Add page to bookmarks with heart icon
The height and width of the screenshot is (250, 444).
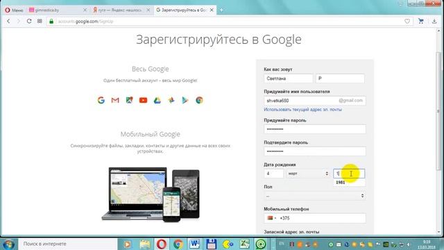(407, 22)
